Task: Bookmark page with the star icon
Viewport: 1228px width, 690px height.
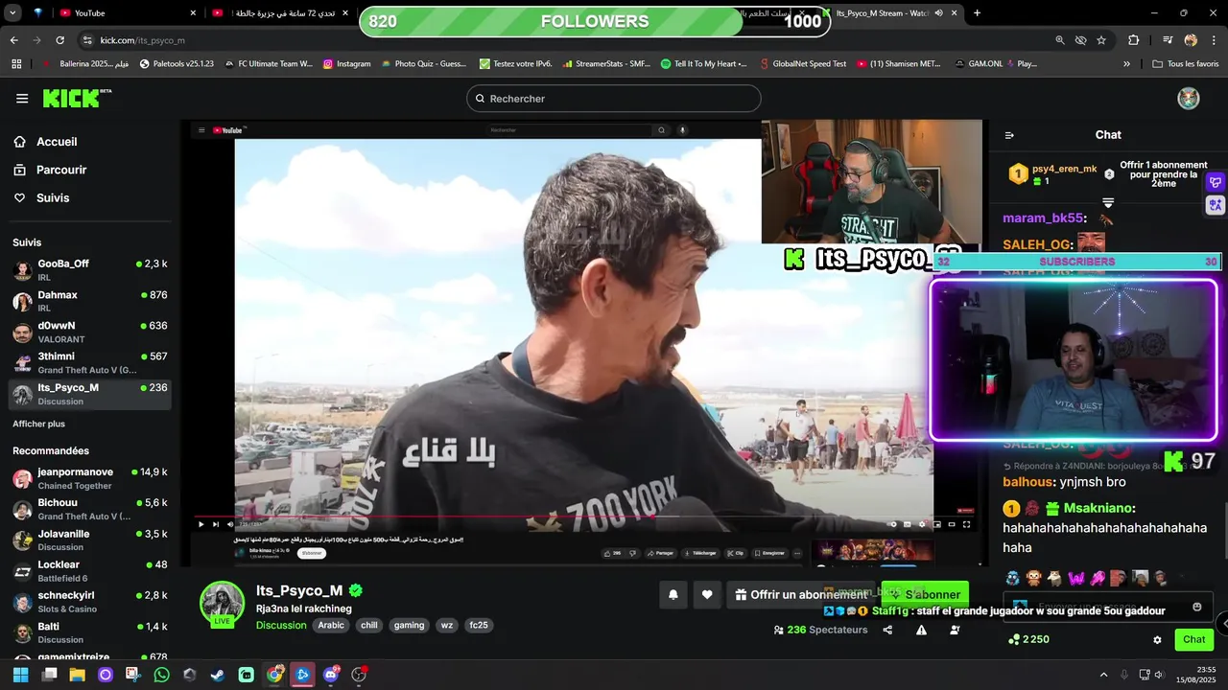Action: coord(1101,40)
